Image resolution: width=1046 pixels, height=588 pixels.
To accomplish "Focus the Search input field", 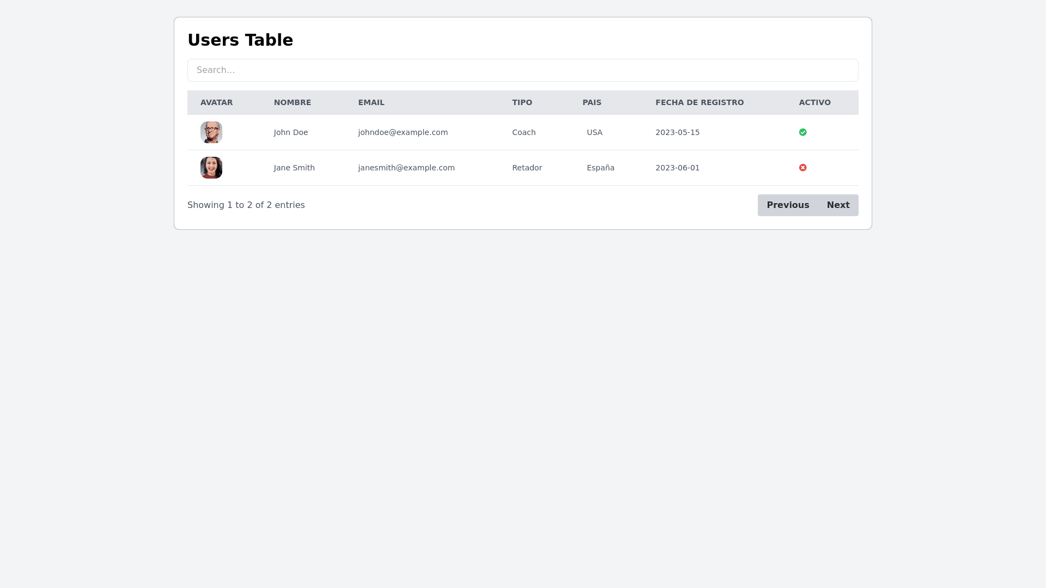I will point(522,70).
